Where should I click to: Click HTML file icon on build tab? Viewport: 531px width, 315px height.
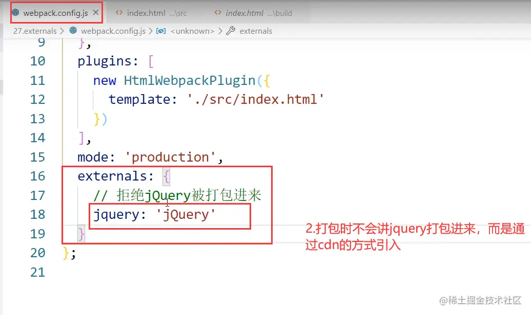(x=218, y=13)
